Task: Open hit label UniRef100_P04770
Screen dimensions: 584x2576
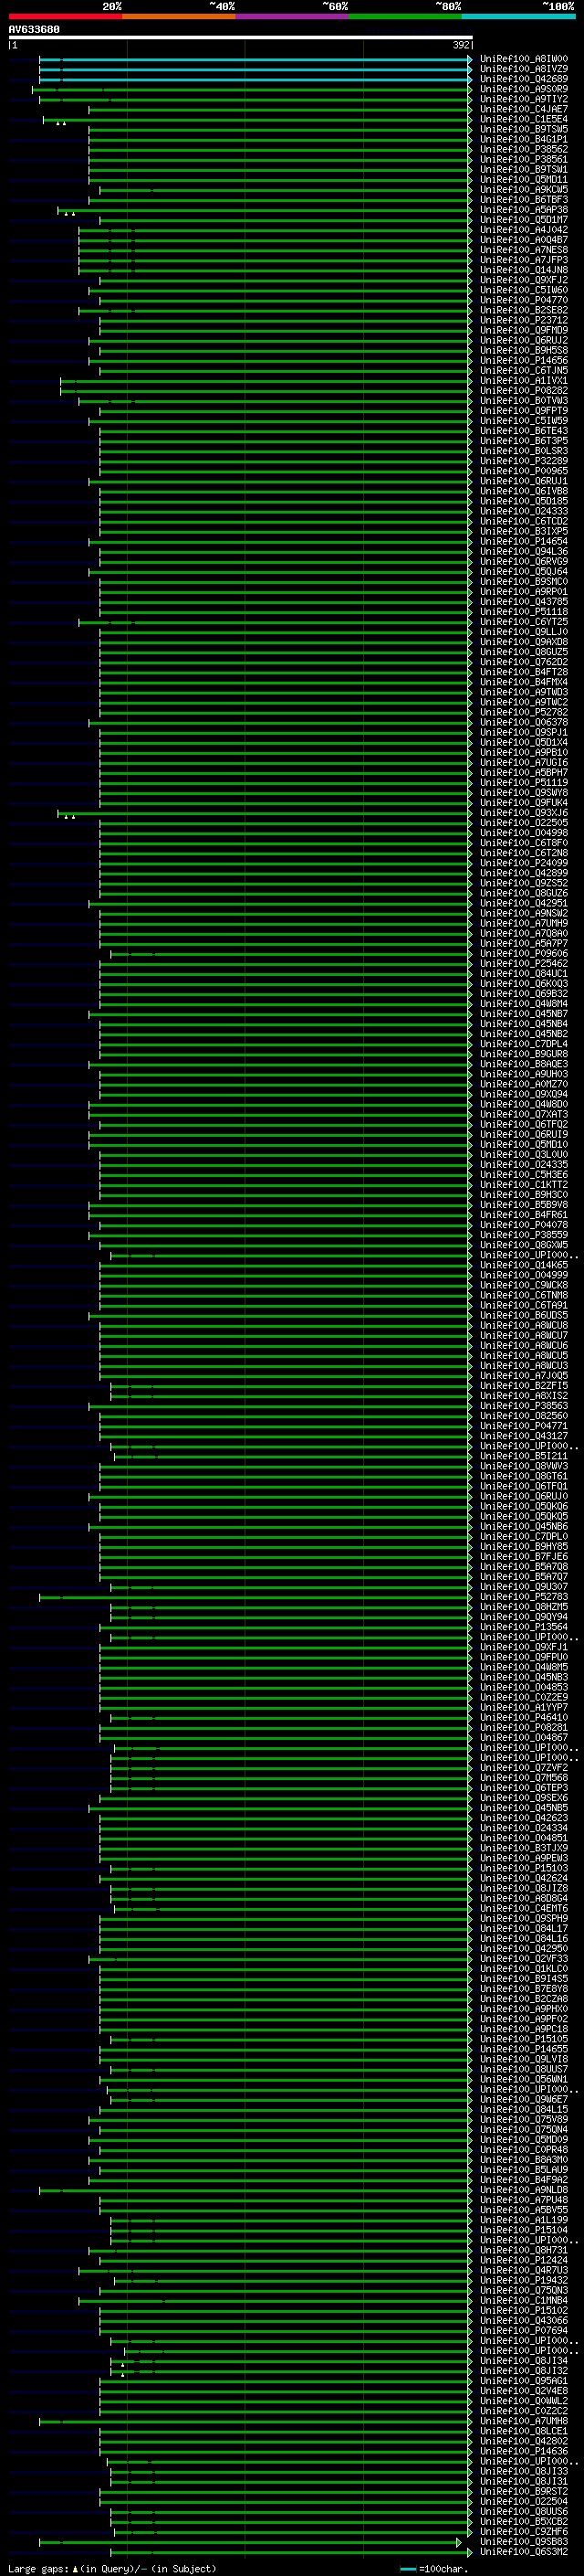Action: [524, 301]
